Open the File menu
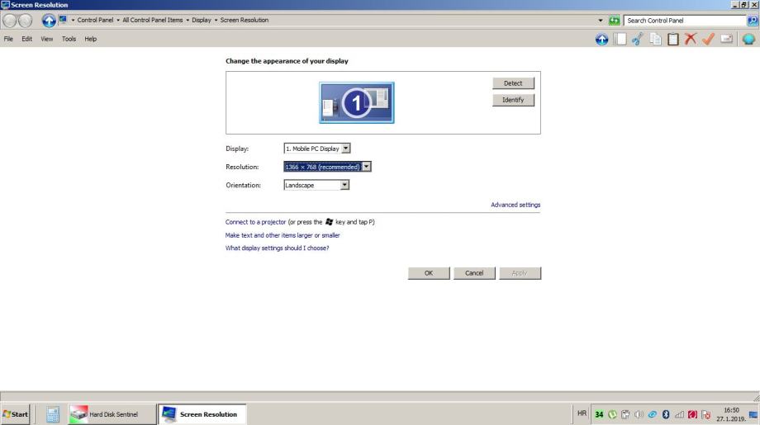 [x=8, y=39]
